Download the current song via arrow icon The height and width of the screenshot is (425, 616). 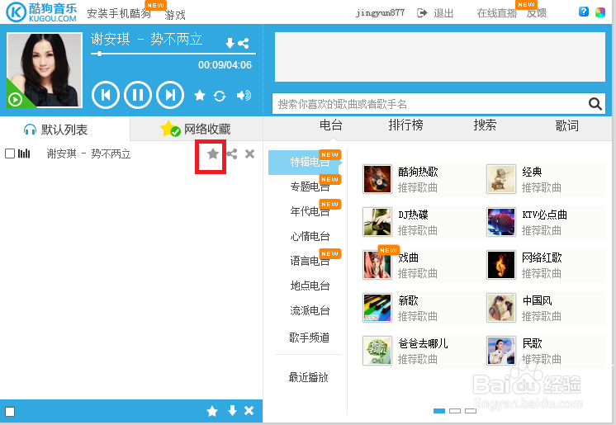tap(230, 43)
